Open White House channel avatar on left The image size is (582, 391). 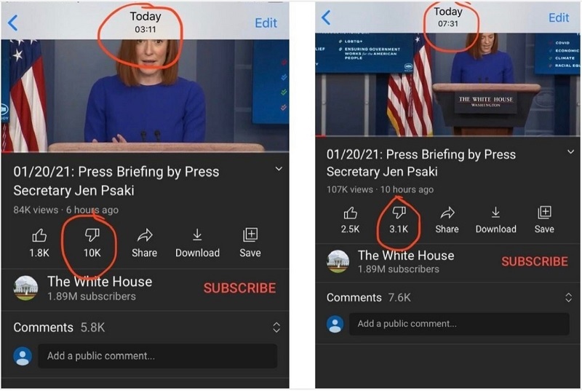coord(25,288)
